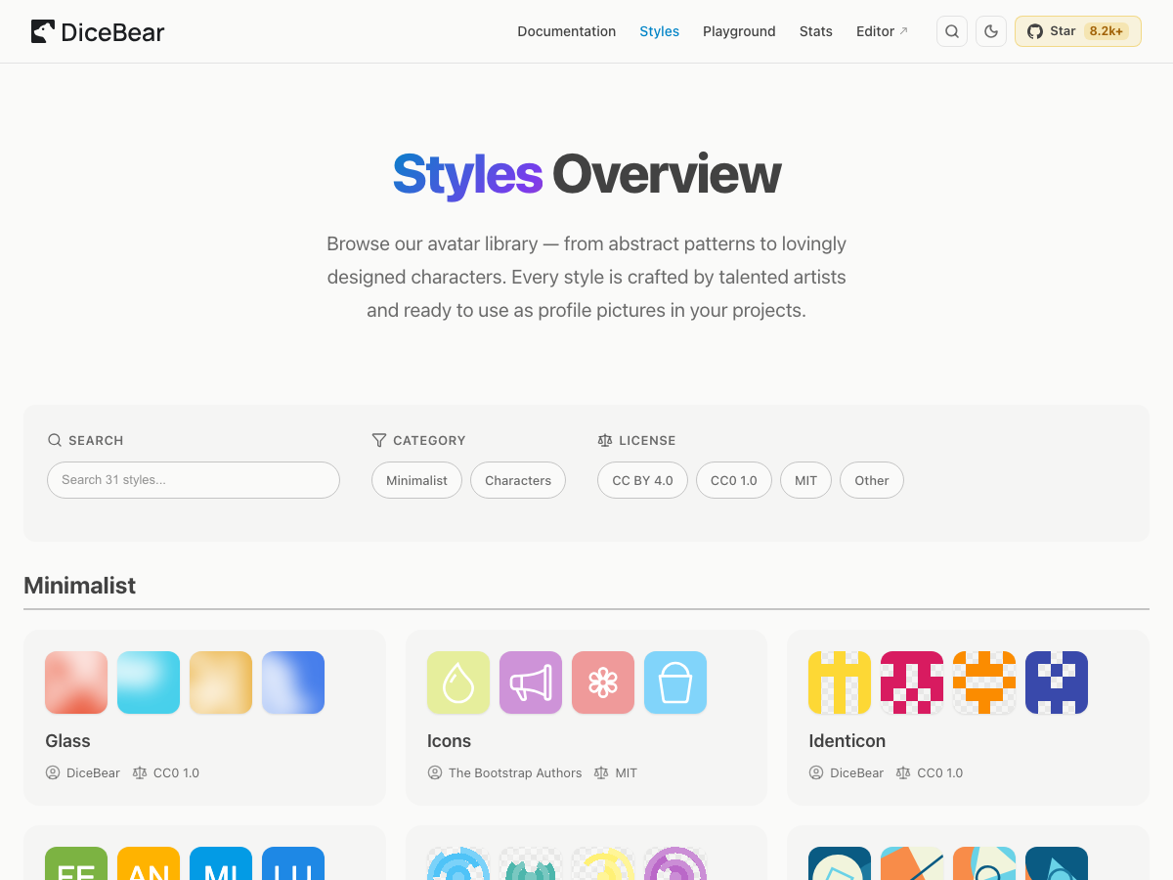The height and width of the screenshot is (880, 1173).
Task: Open the Icons style title
Action: click(449, 741)
